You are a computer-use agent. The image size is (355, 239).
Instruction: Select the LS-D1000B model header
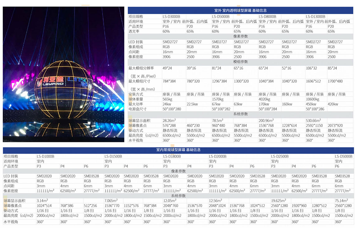[45, 156]
